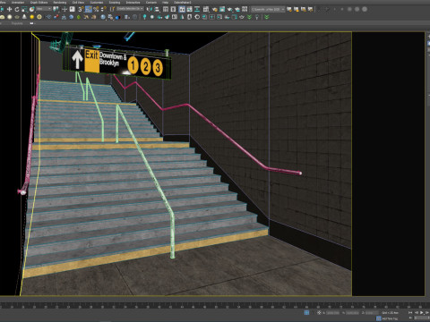Select the Exit Downtown & Brooklyn sign object
Image resolution: width=430 pixels, height=322 pixels.
coord(117,63)
